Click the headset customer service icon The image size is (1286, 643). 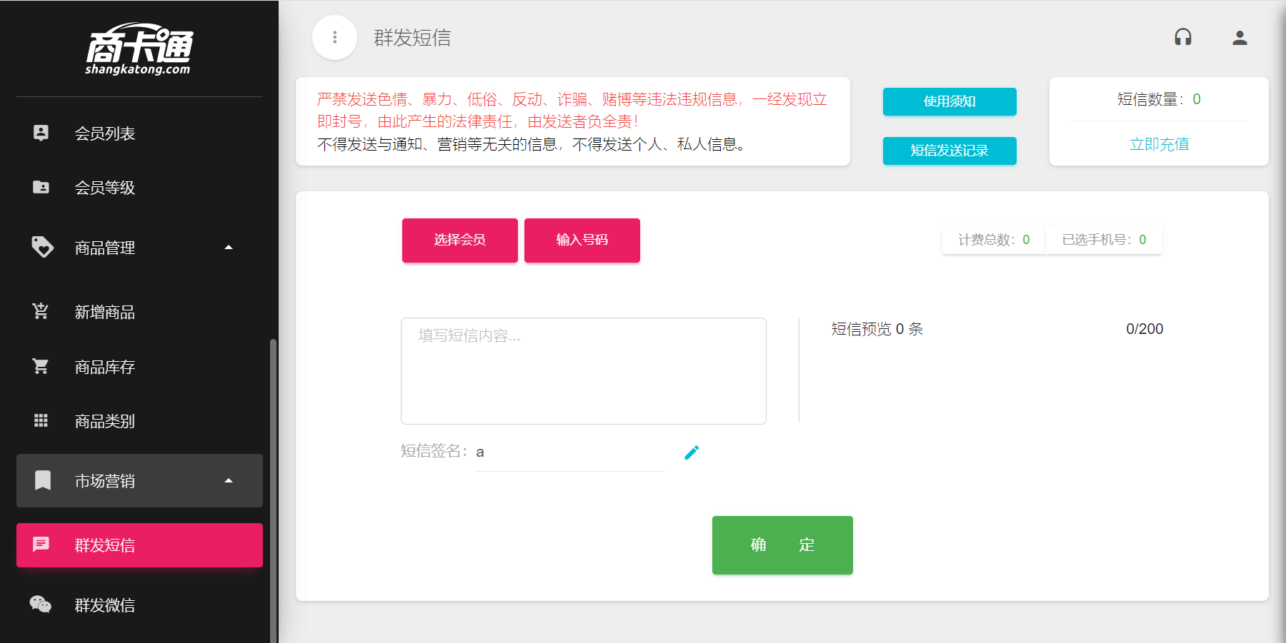click(x=1183, y=37)
